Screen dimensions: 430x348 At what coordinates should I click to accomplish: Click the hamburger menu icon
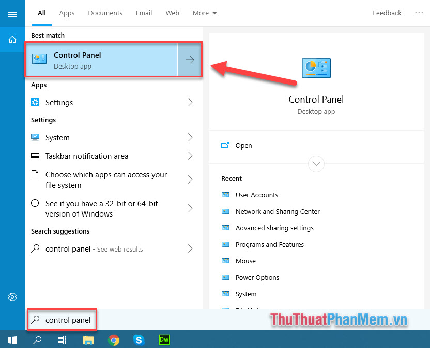click(12, 13)
